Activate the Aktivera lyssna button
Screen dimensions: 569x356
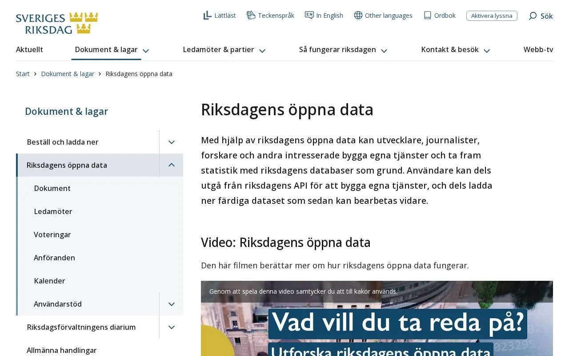point(492,16)
